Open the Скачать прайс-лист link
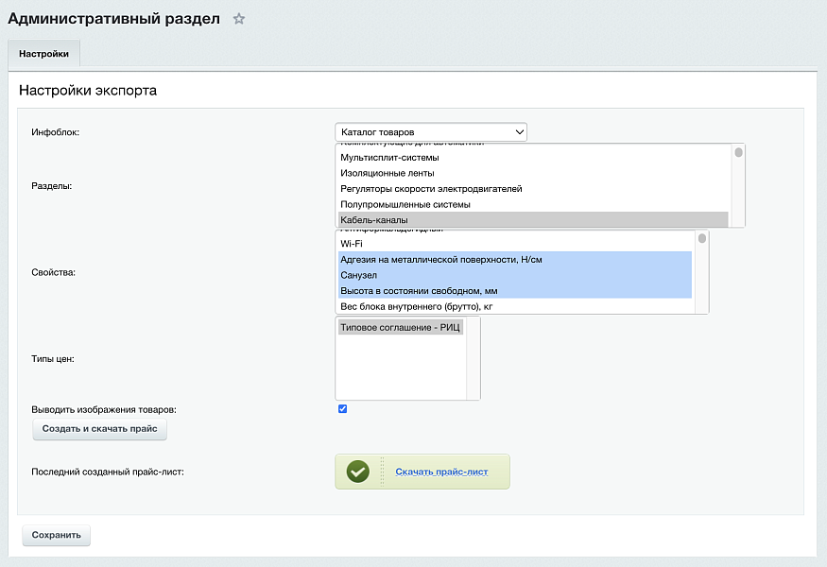 tap(441, 472)
